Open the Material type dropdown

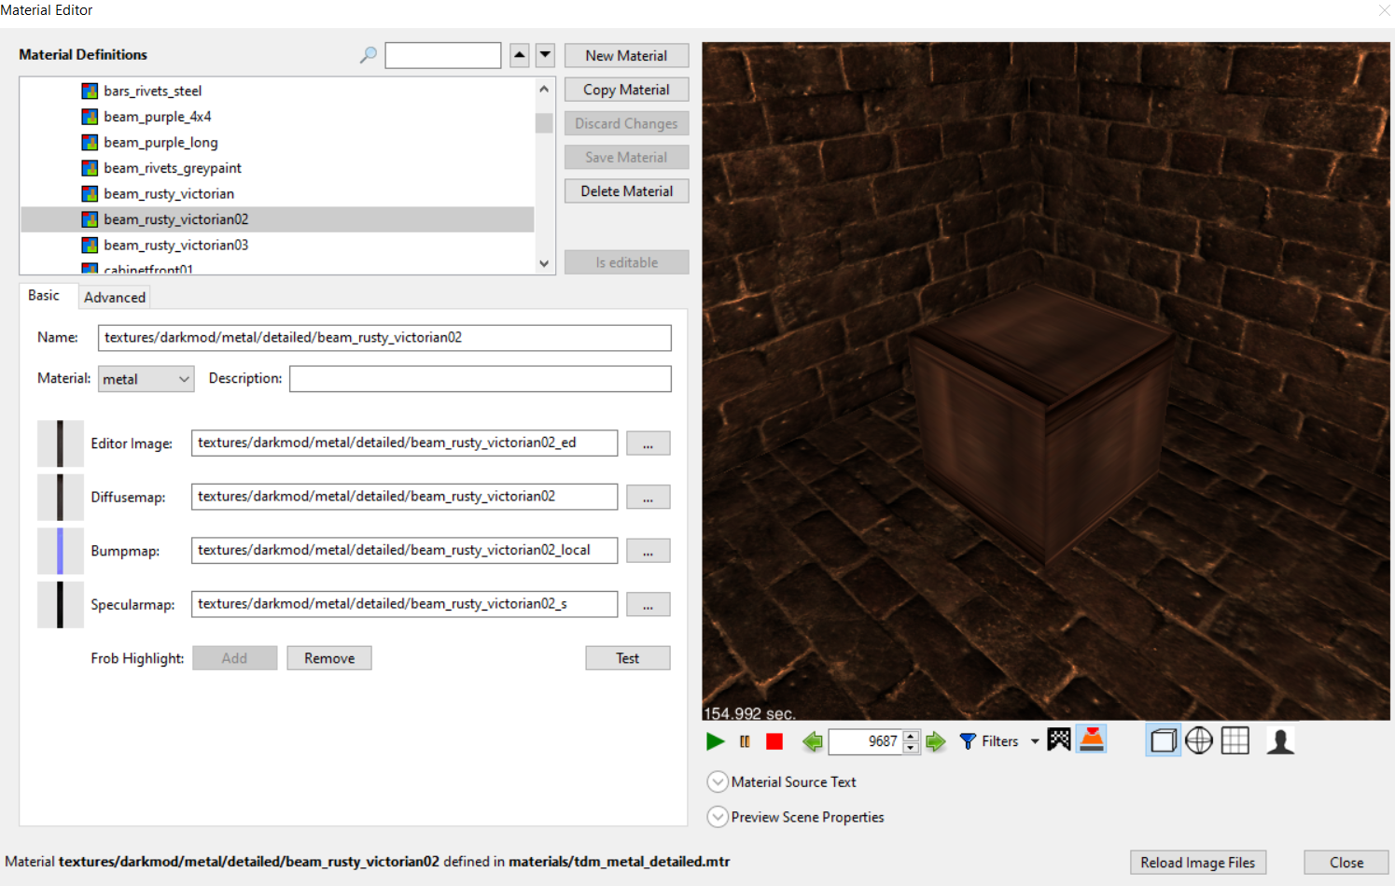[x=146, y=379]
